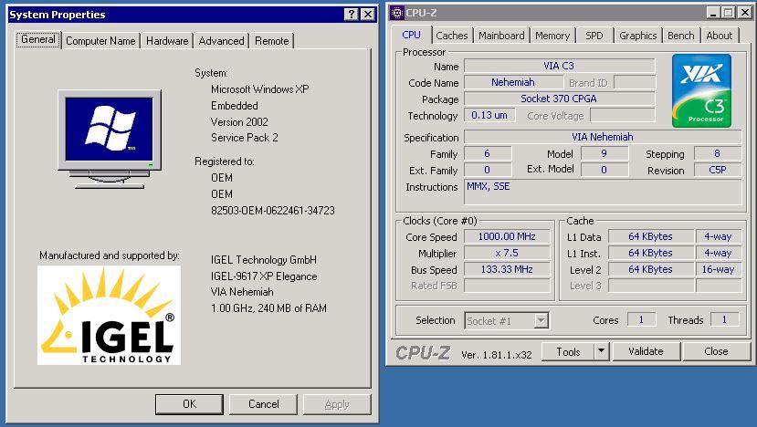The width and height of the screenshot is (757, 427).
Task: Click the Core Speed value 1000.00 MHz
Action: 507,236
